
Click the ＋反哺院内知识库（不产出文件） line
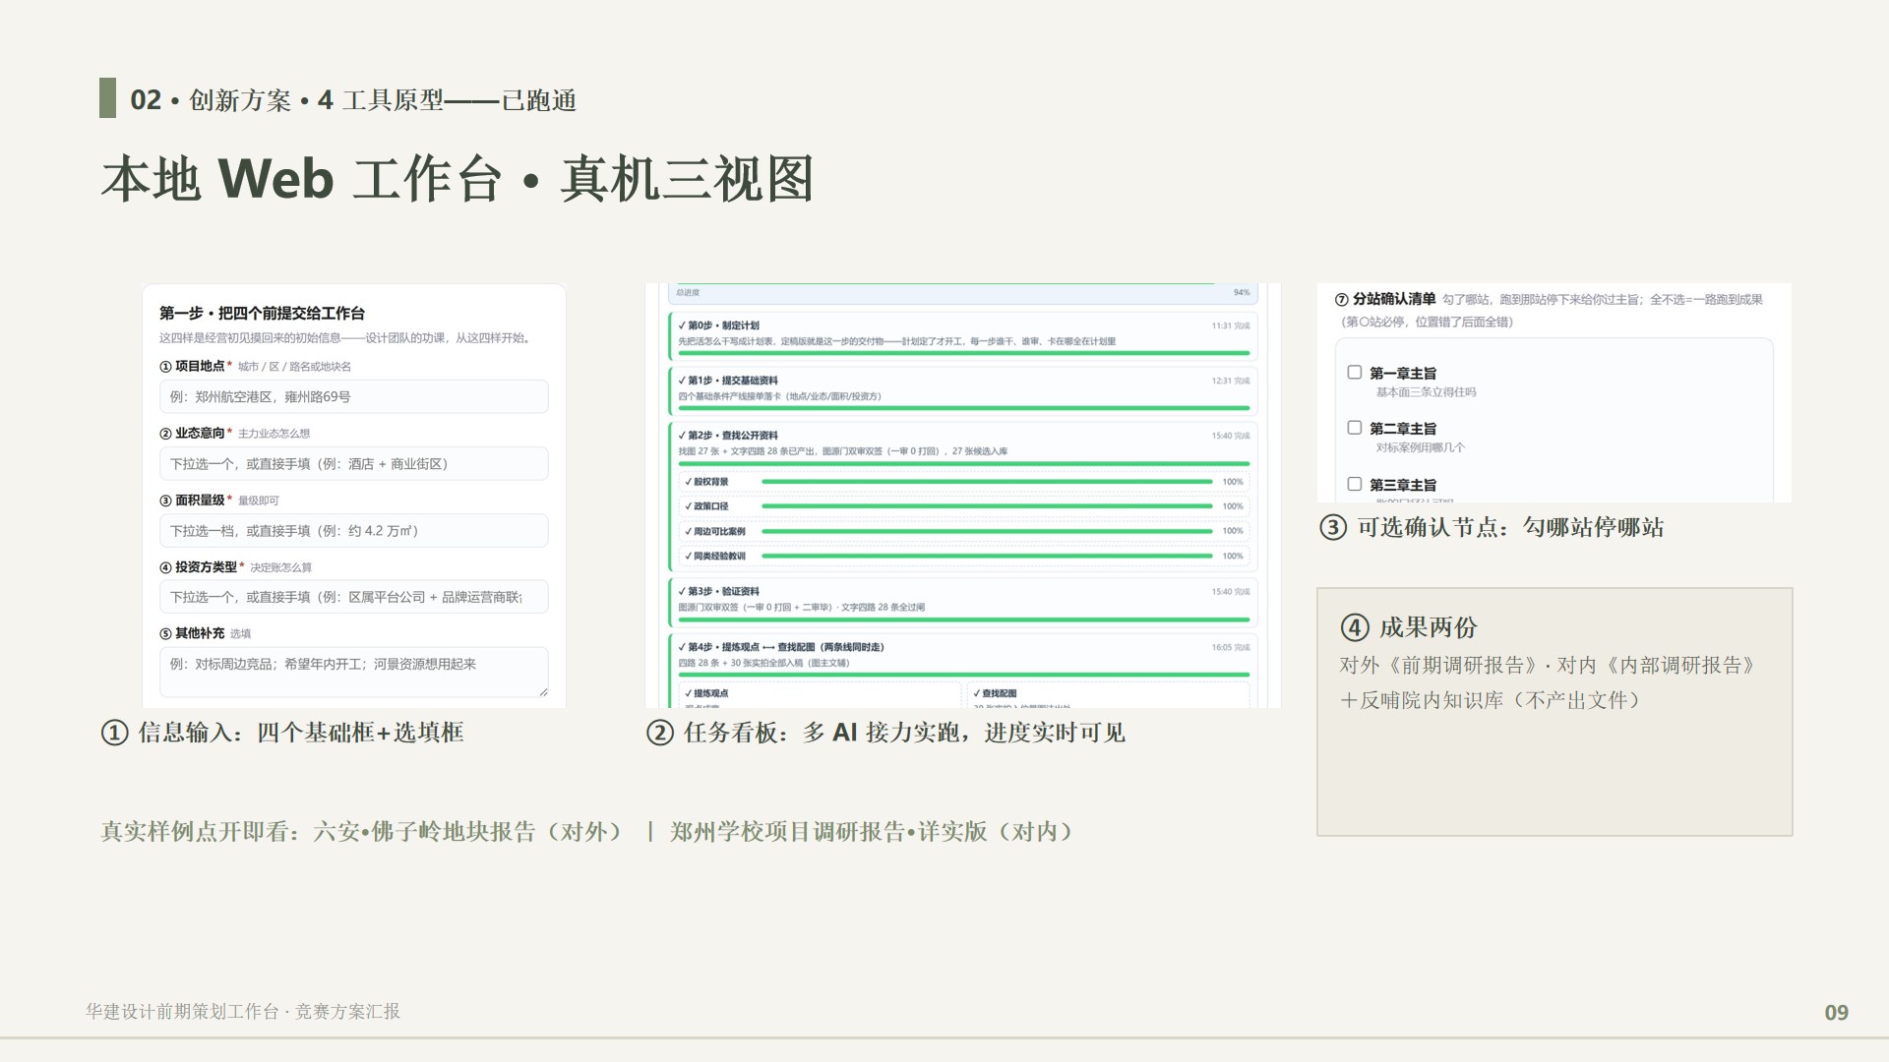click(x=1492, y=700)
